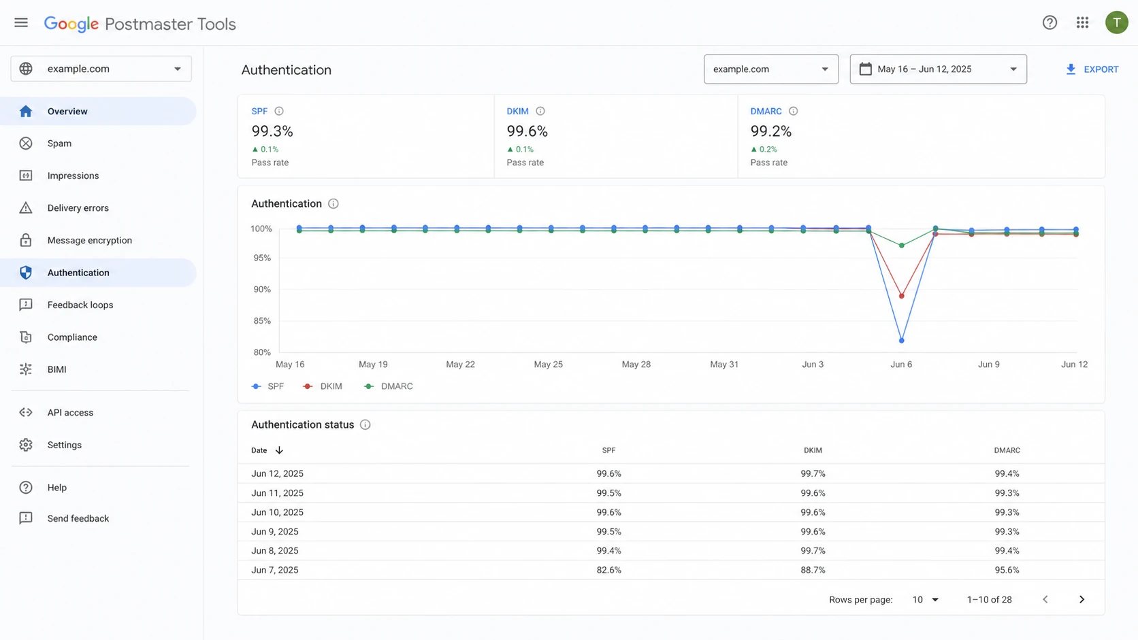The width and height of the screenshot is (1138, 640).
Task: Click the DKIM card title link
Action: (x=517, y=111)
